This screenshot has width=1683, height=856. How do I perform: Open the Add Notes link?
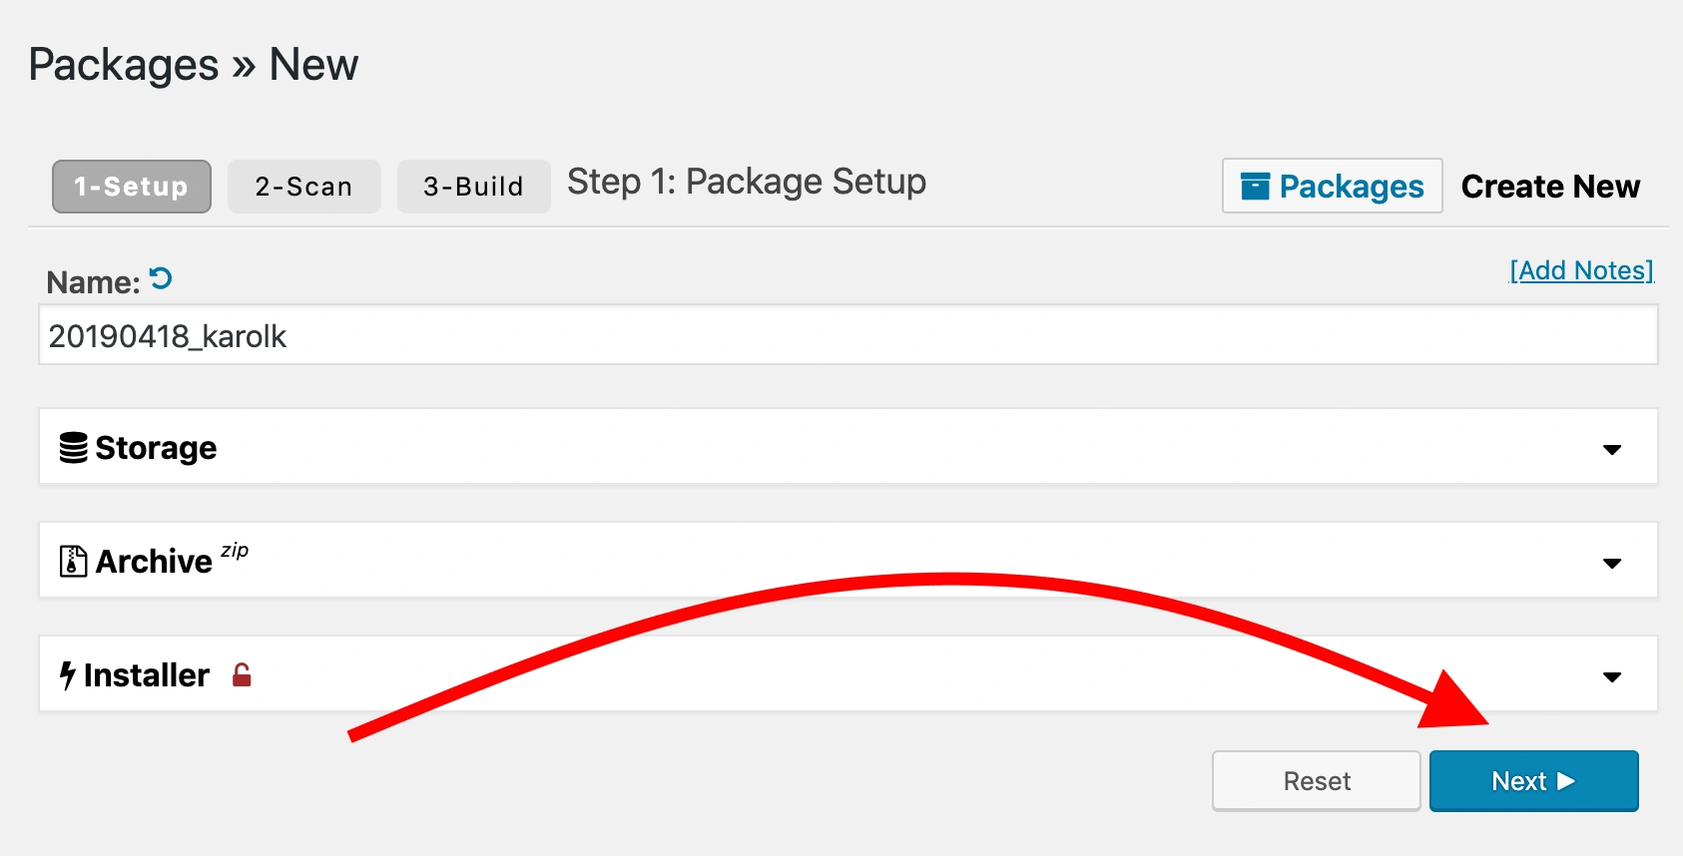(x=1581, y=270)
